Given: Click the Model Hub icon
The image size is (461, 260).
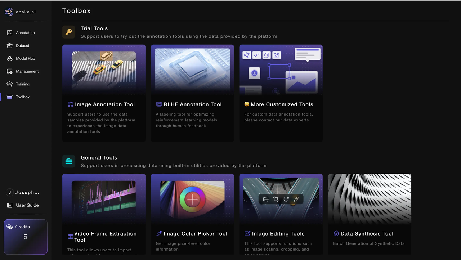Looking at the screenshot, I should coord(10,58).
